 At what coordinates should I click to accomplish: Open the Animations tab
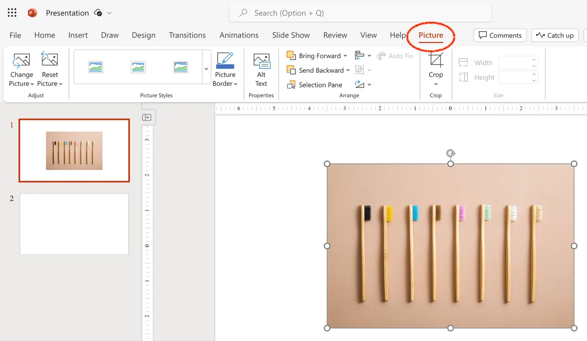[239, 35]
